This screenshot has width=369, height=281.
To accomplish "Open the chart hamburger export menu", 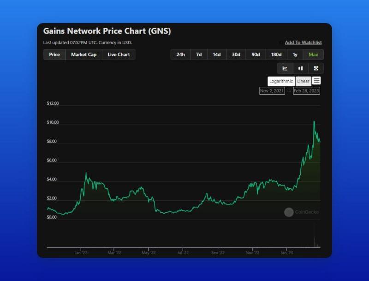I will coord(316,81).
